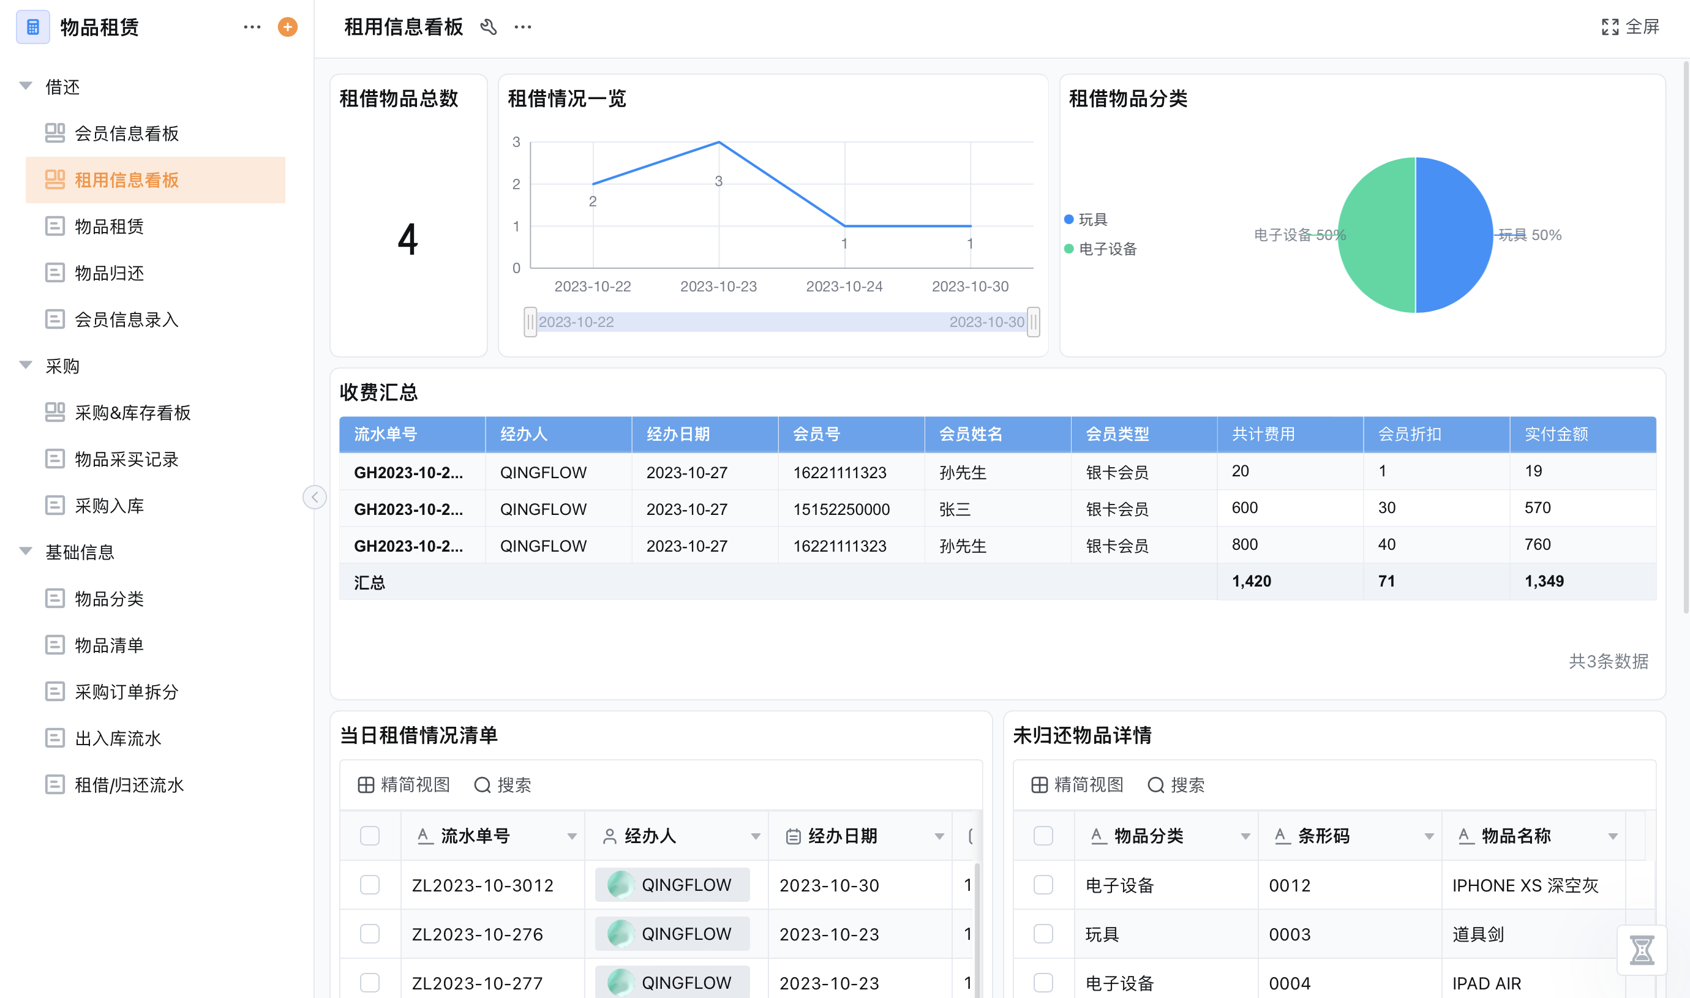Open dashboard settings wrench icon
Viewport: 1690px width, 998px height.
tap(488, 27)
